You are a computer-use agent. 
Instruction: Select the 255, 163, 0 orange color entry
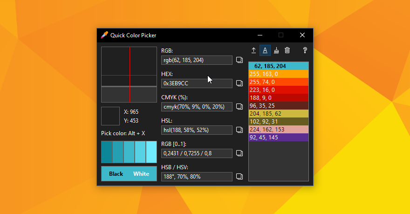click(x=278, y=74)
